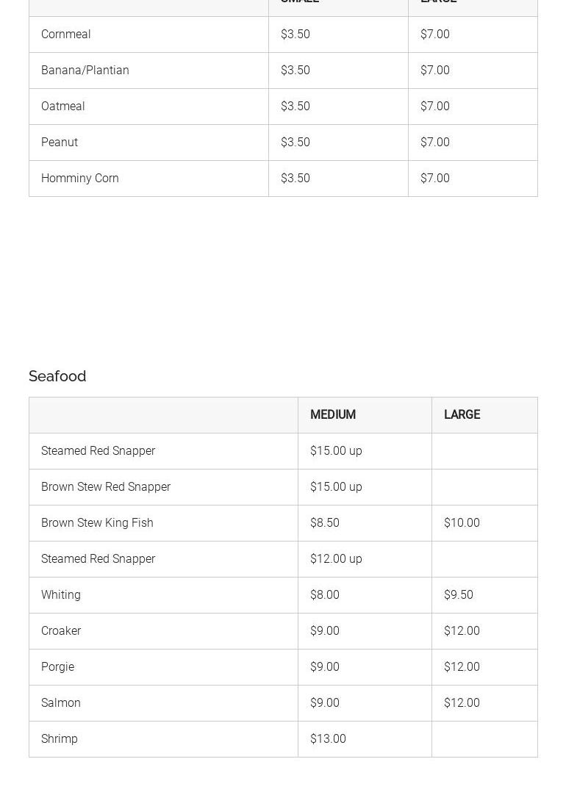The height and width of the screenshot is (795, 566).
Task: Select the Shrimp item name
Action: 60,739
